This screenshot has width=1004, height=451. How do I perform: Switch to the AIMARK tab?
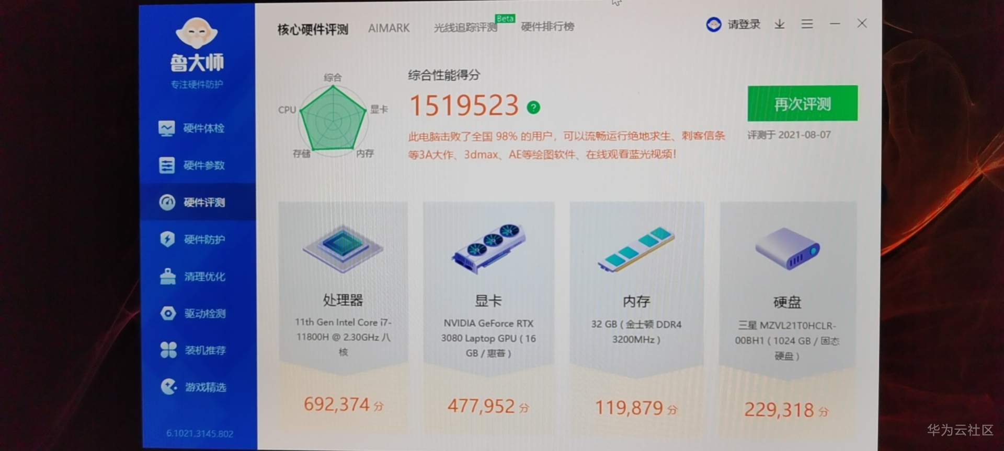[x=389, y=28]
